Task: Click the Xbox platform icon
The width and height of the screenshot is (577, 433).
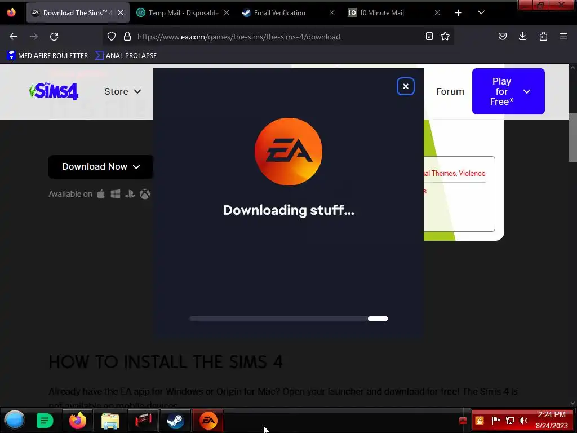Action: pyautogui.click(x=145, y=194)
